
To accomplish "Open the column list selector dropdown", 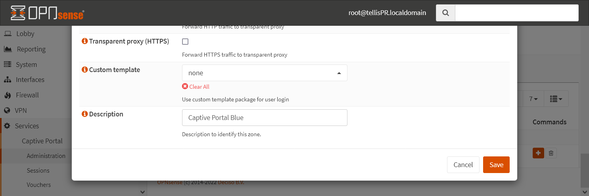I will (x=556, y=99).
